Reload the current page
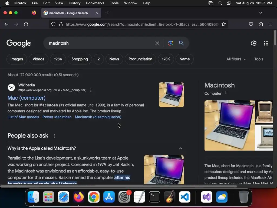Screen dimensions: 277x208 pos(26,24)
